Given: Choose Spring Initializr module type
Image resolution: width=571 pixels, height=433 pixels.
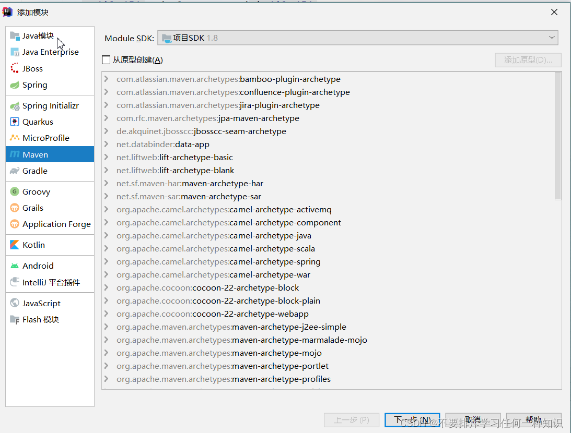Looking at the screenshot, I should pyautogui.click(x=50, y=106).
